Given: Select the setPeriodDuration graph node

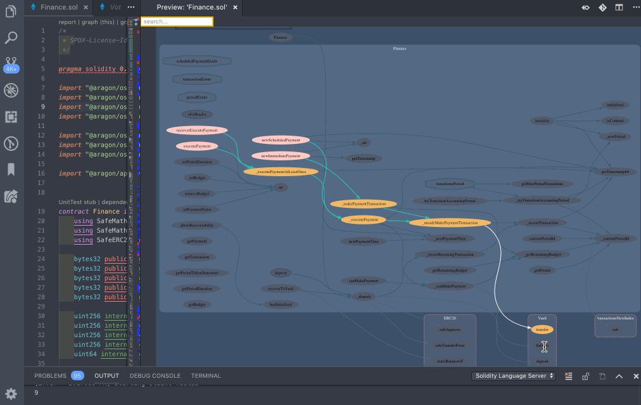Looking at the screenshot, I should [196, 162].
